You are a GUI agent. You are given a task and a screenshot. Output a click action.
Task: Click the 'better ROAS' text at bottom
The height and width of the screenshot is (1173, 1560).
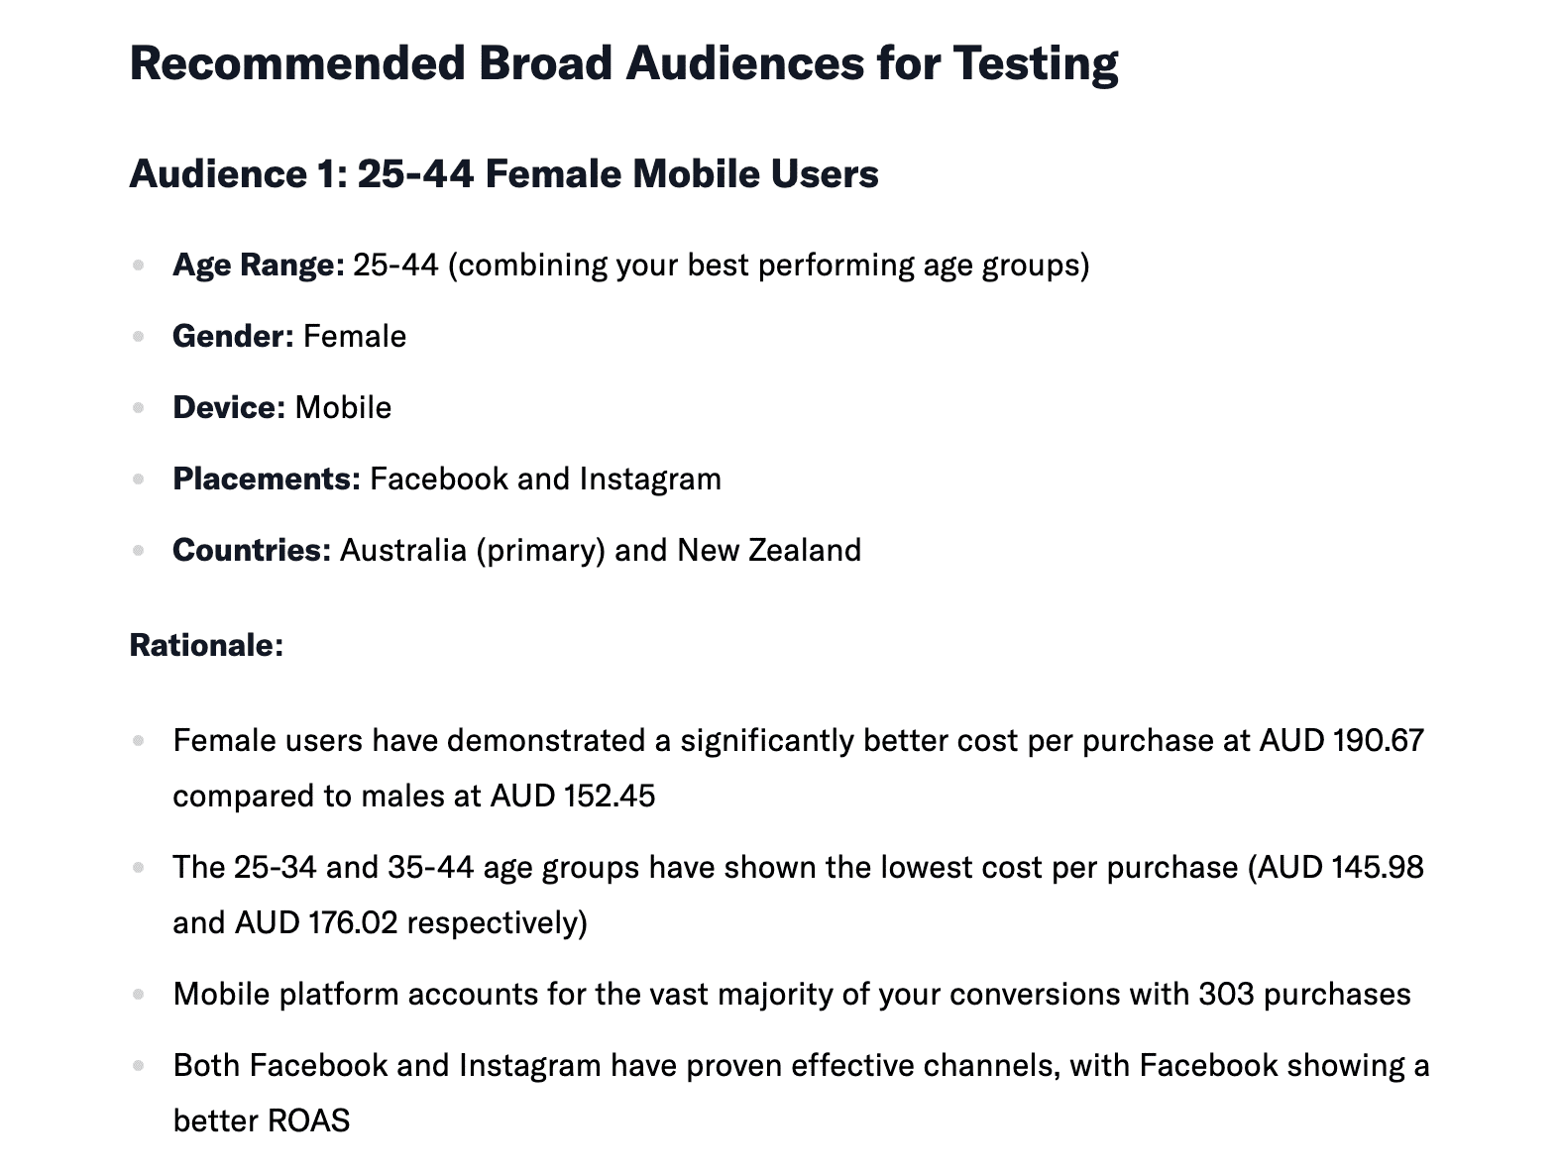262,1121
